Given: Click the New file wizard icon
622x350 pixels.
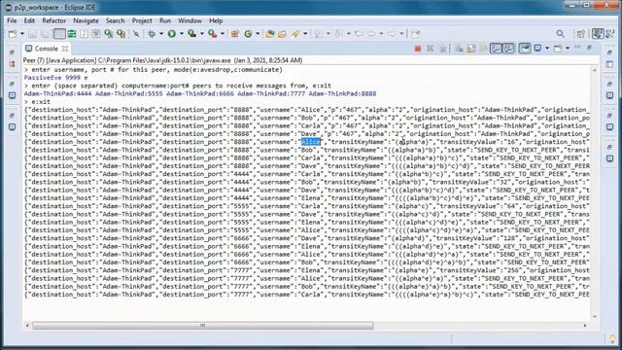Looking at the screenshot, I should click(13, 34).
